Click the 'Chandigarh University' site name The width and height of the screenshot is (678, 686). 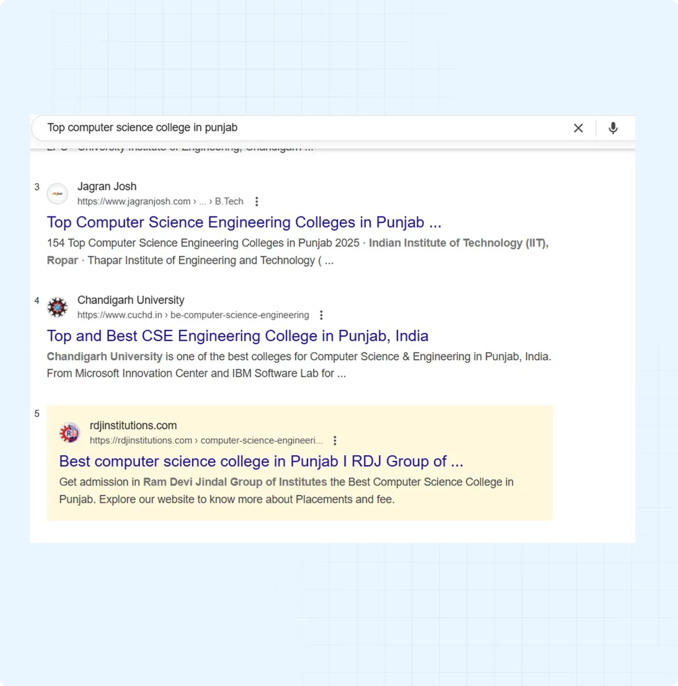pyautogui.click(x=131, y=300)
